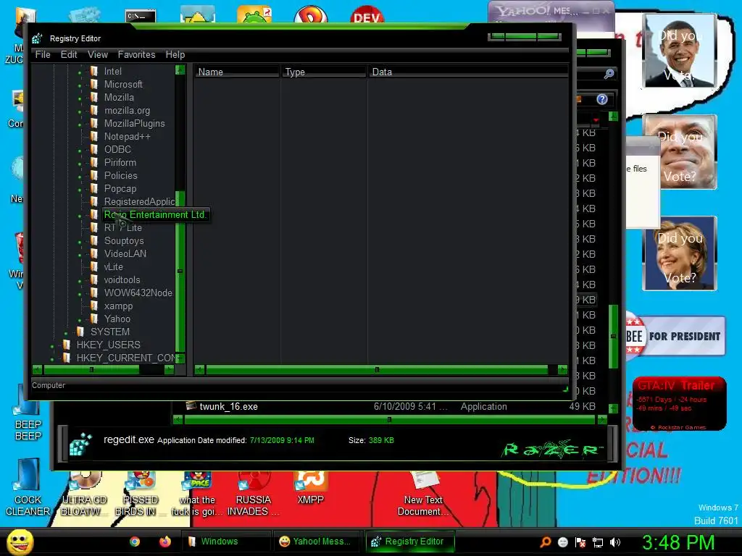Expand the HKEY_USERS hive node

(x=52, y=346)
